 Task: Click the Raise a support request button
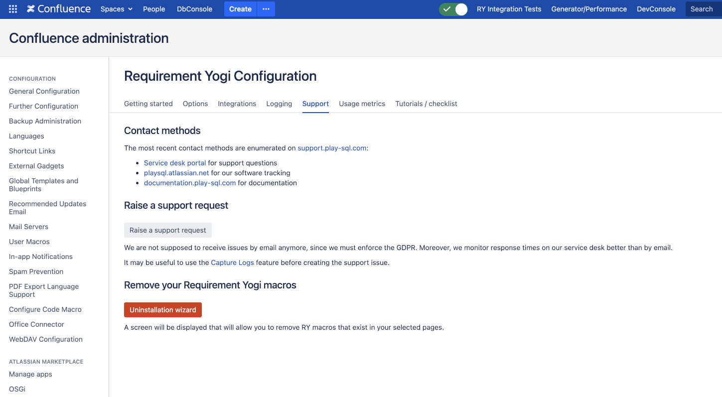point(168,230)
